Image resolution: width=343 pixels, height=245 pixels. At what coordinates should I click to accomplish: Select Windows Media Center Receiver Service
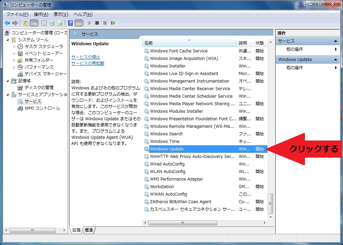click(205, 88)
